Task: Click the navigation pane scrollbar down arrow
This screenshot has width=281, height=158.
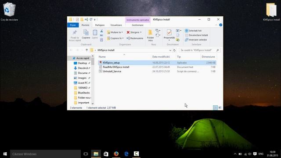Action: [93, 104]
